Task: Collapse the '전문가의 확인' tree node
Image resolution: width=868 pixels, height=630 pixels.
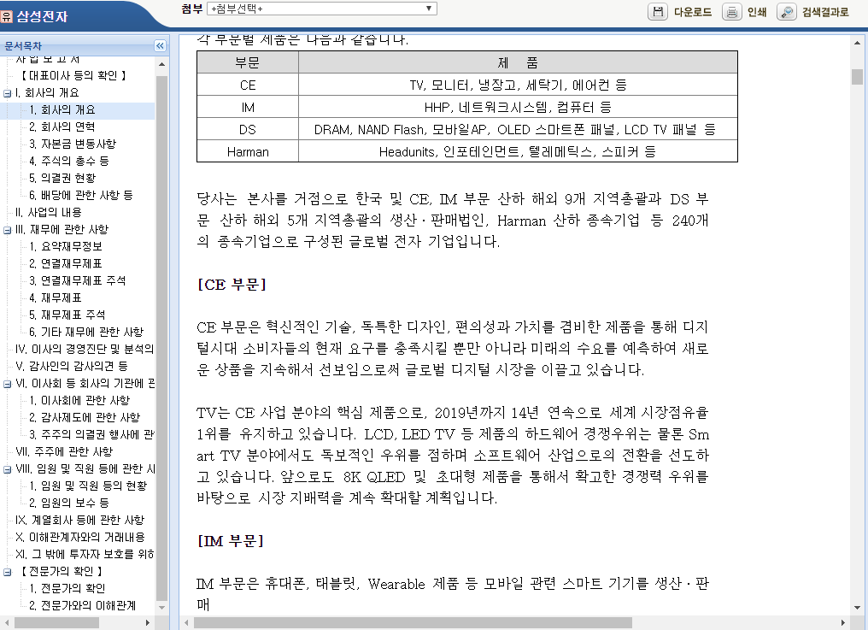Action: [x=7, y=572]
